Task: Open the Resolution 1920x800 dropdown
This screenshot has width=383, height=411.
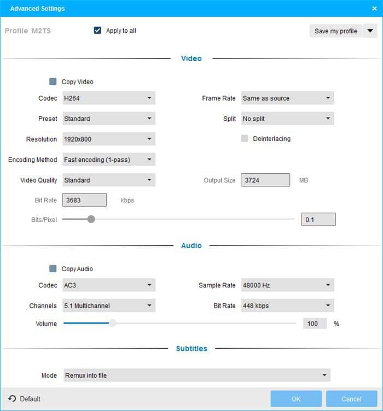Action: pos(109,139)
